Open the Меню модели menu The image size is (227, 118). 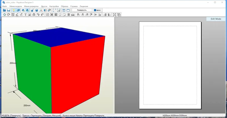click(x=16, y=6)
